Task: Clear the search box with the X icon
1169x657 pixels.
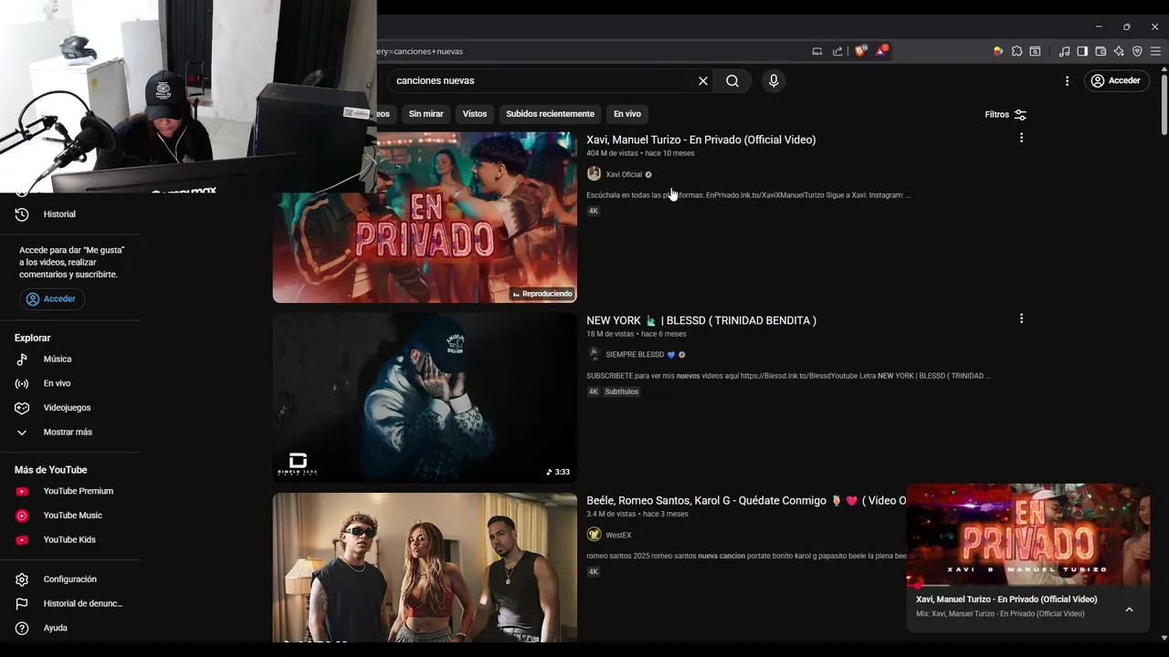Action: coord(703,80)
